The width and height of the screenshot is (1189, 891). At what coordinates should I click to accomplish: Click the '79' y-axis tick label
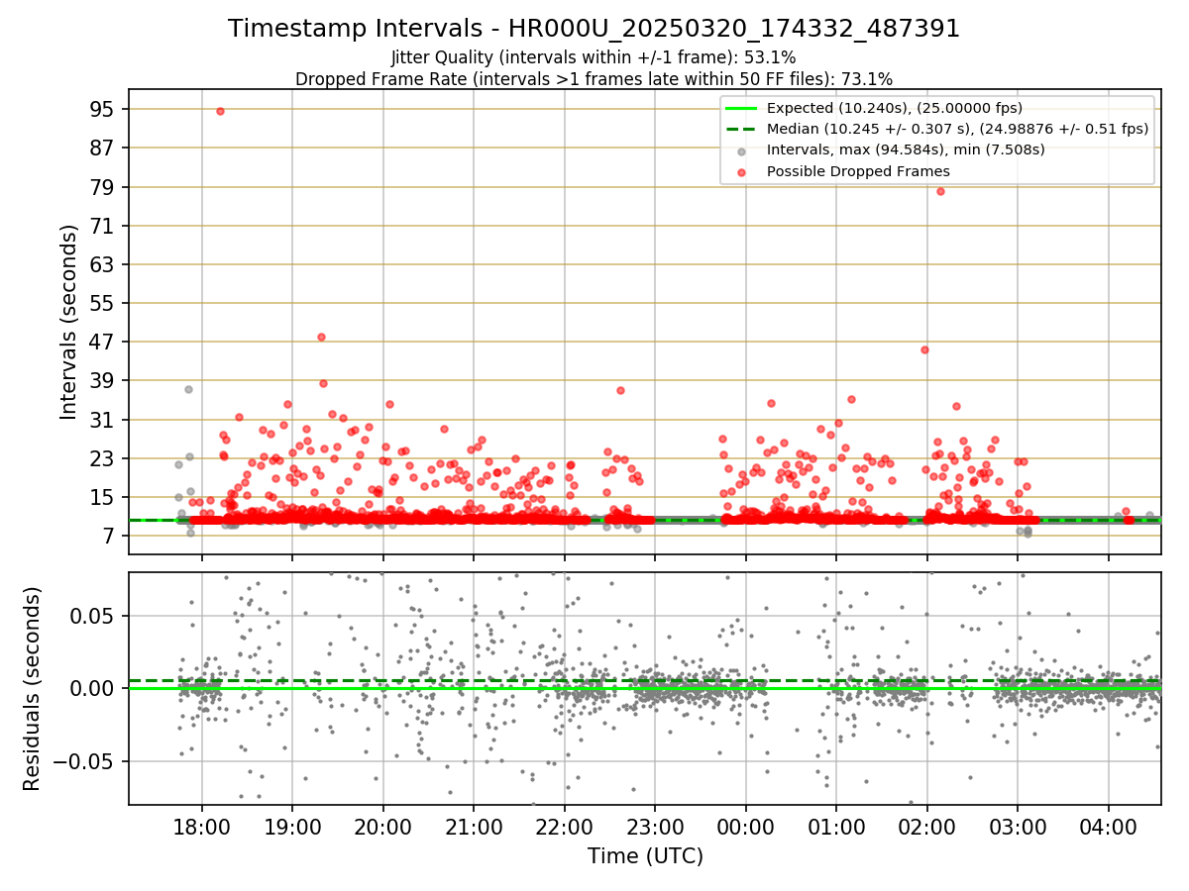point(104,187)
